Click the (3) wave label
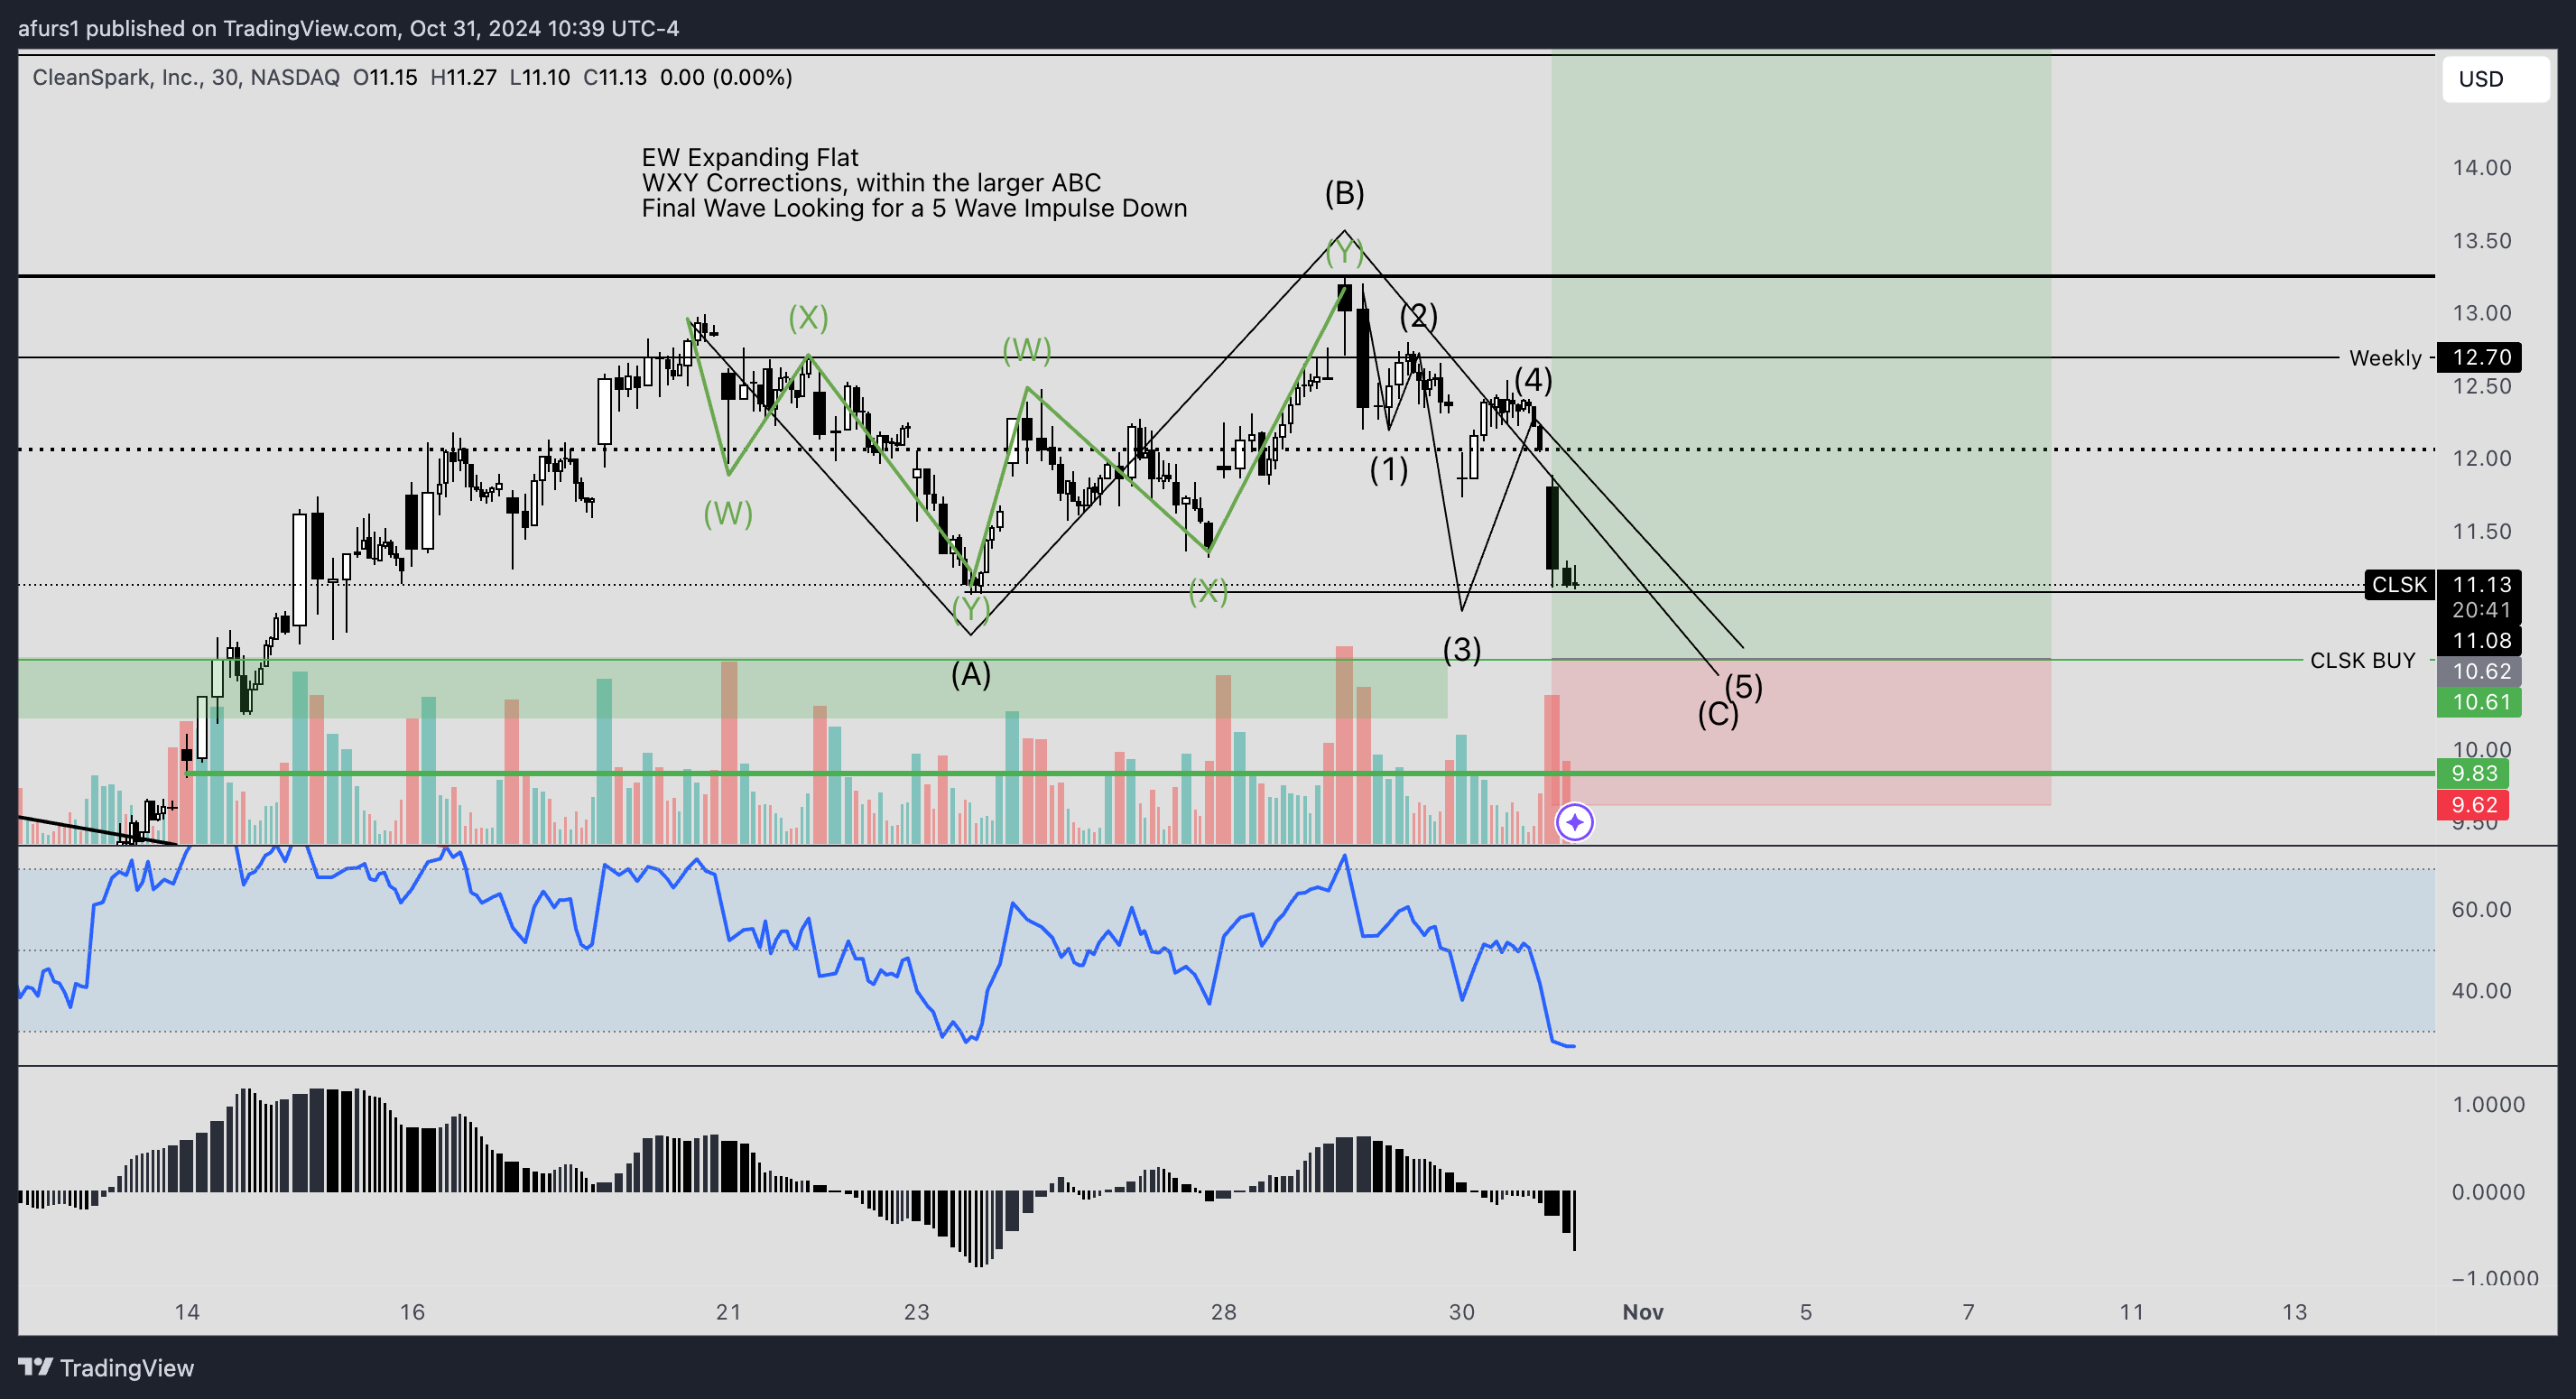This screenshot has width=2576, height=1399. [x=1461, y=650]
